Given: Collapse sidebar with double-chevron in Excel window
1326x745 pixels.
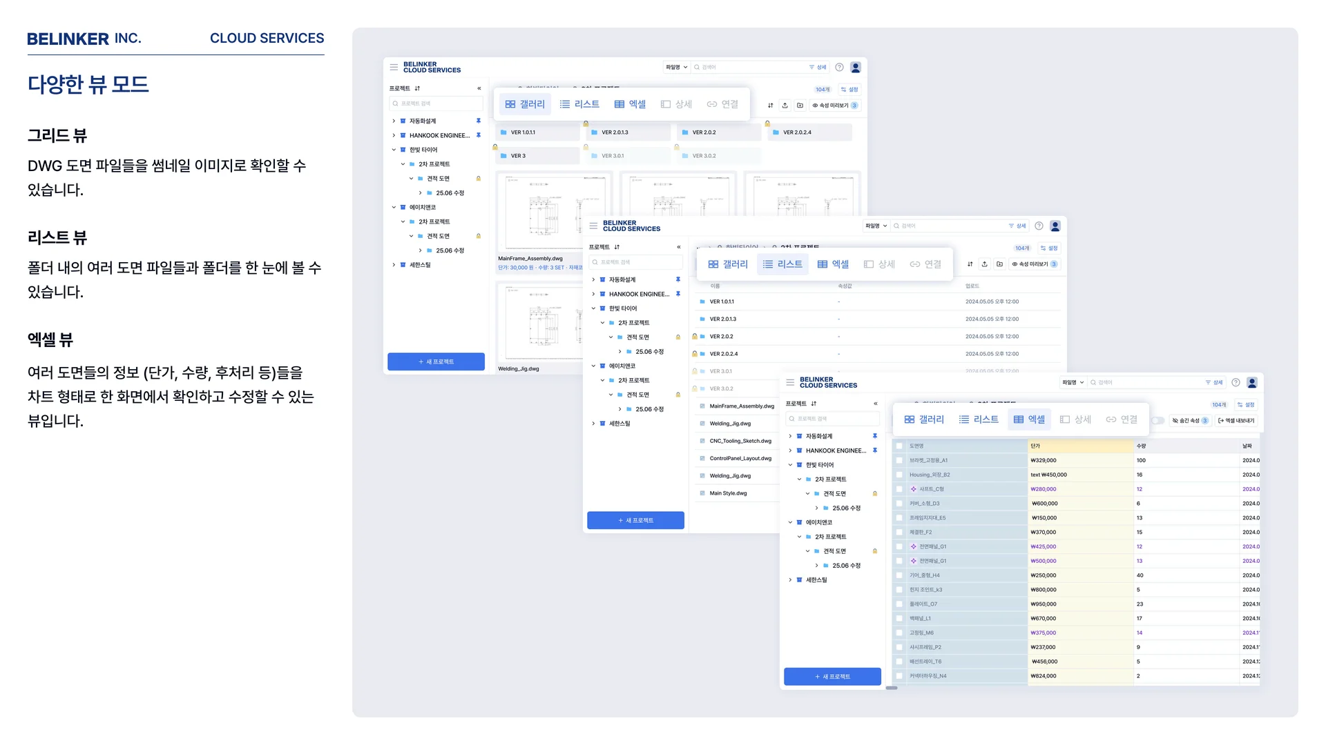Looking at the screenshot, I should [875, 404].
